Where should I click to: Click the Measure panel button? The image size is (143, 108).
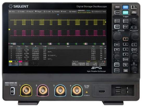pyautogui.click(x=117, y=65)
